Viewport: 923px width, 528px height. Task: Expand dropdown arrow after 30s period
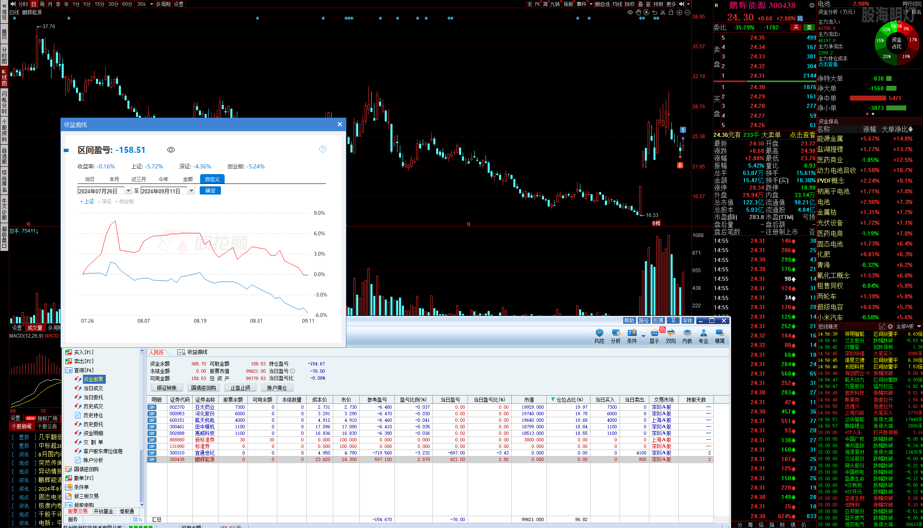pyautogui.click(x=152, y=4)
